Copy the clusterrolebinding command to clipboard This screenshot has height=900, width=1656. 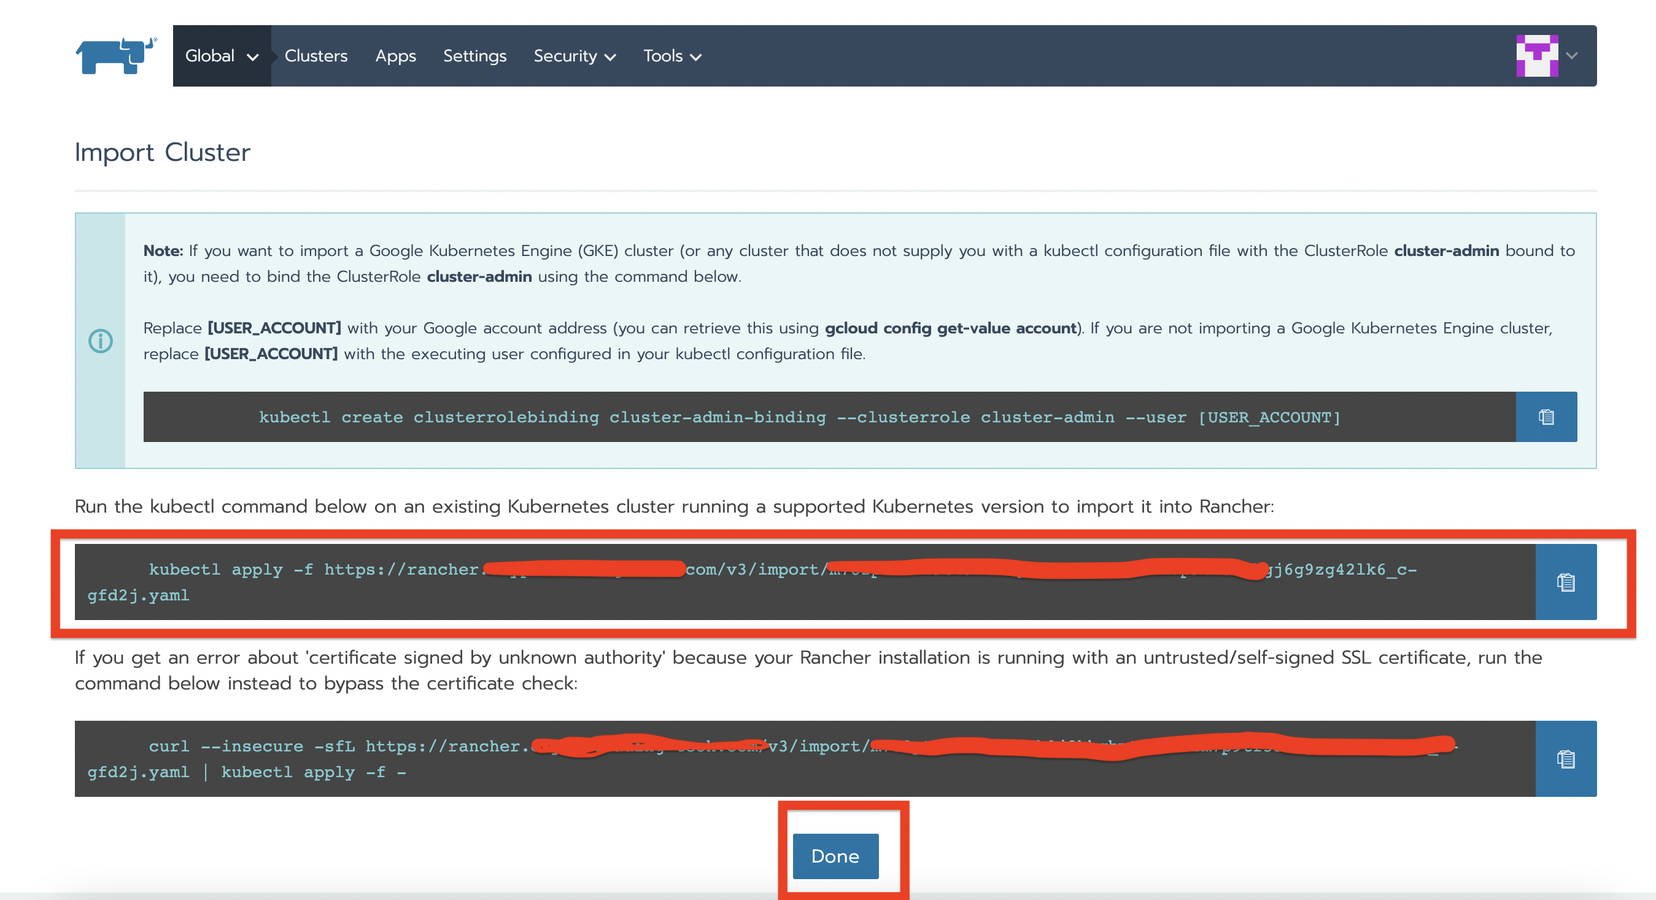click(1546, 417)
